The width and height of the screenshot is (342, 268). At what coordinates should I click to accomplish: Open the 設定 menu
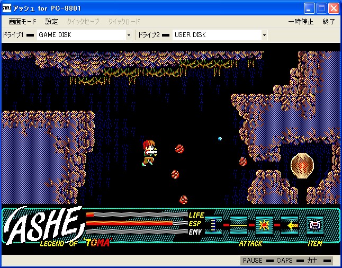tap(52, 22)
